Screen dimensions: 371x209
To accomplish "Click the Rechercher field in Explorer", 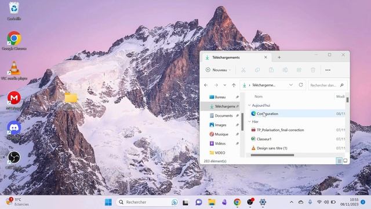I will [x=328, y=85].
